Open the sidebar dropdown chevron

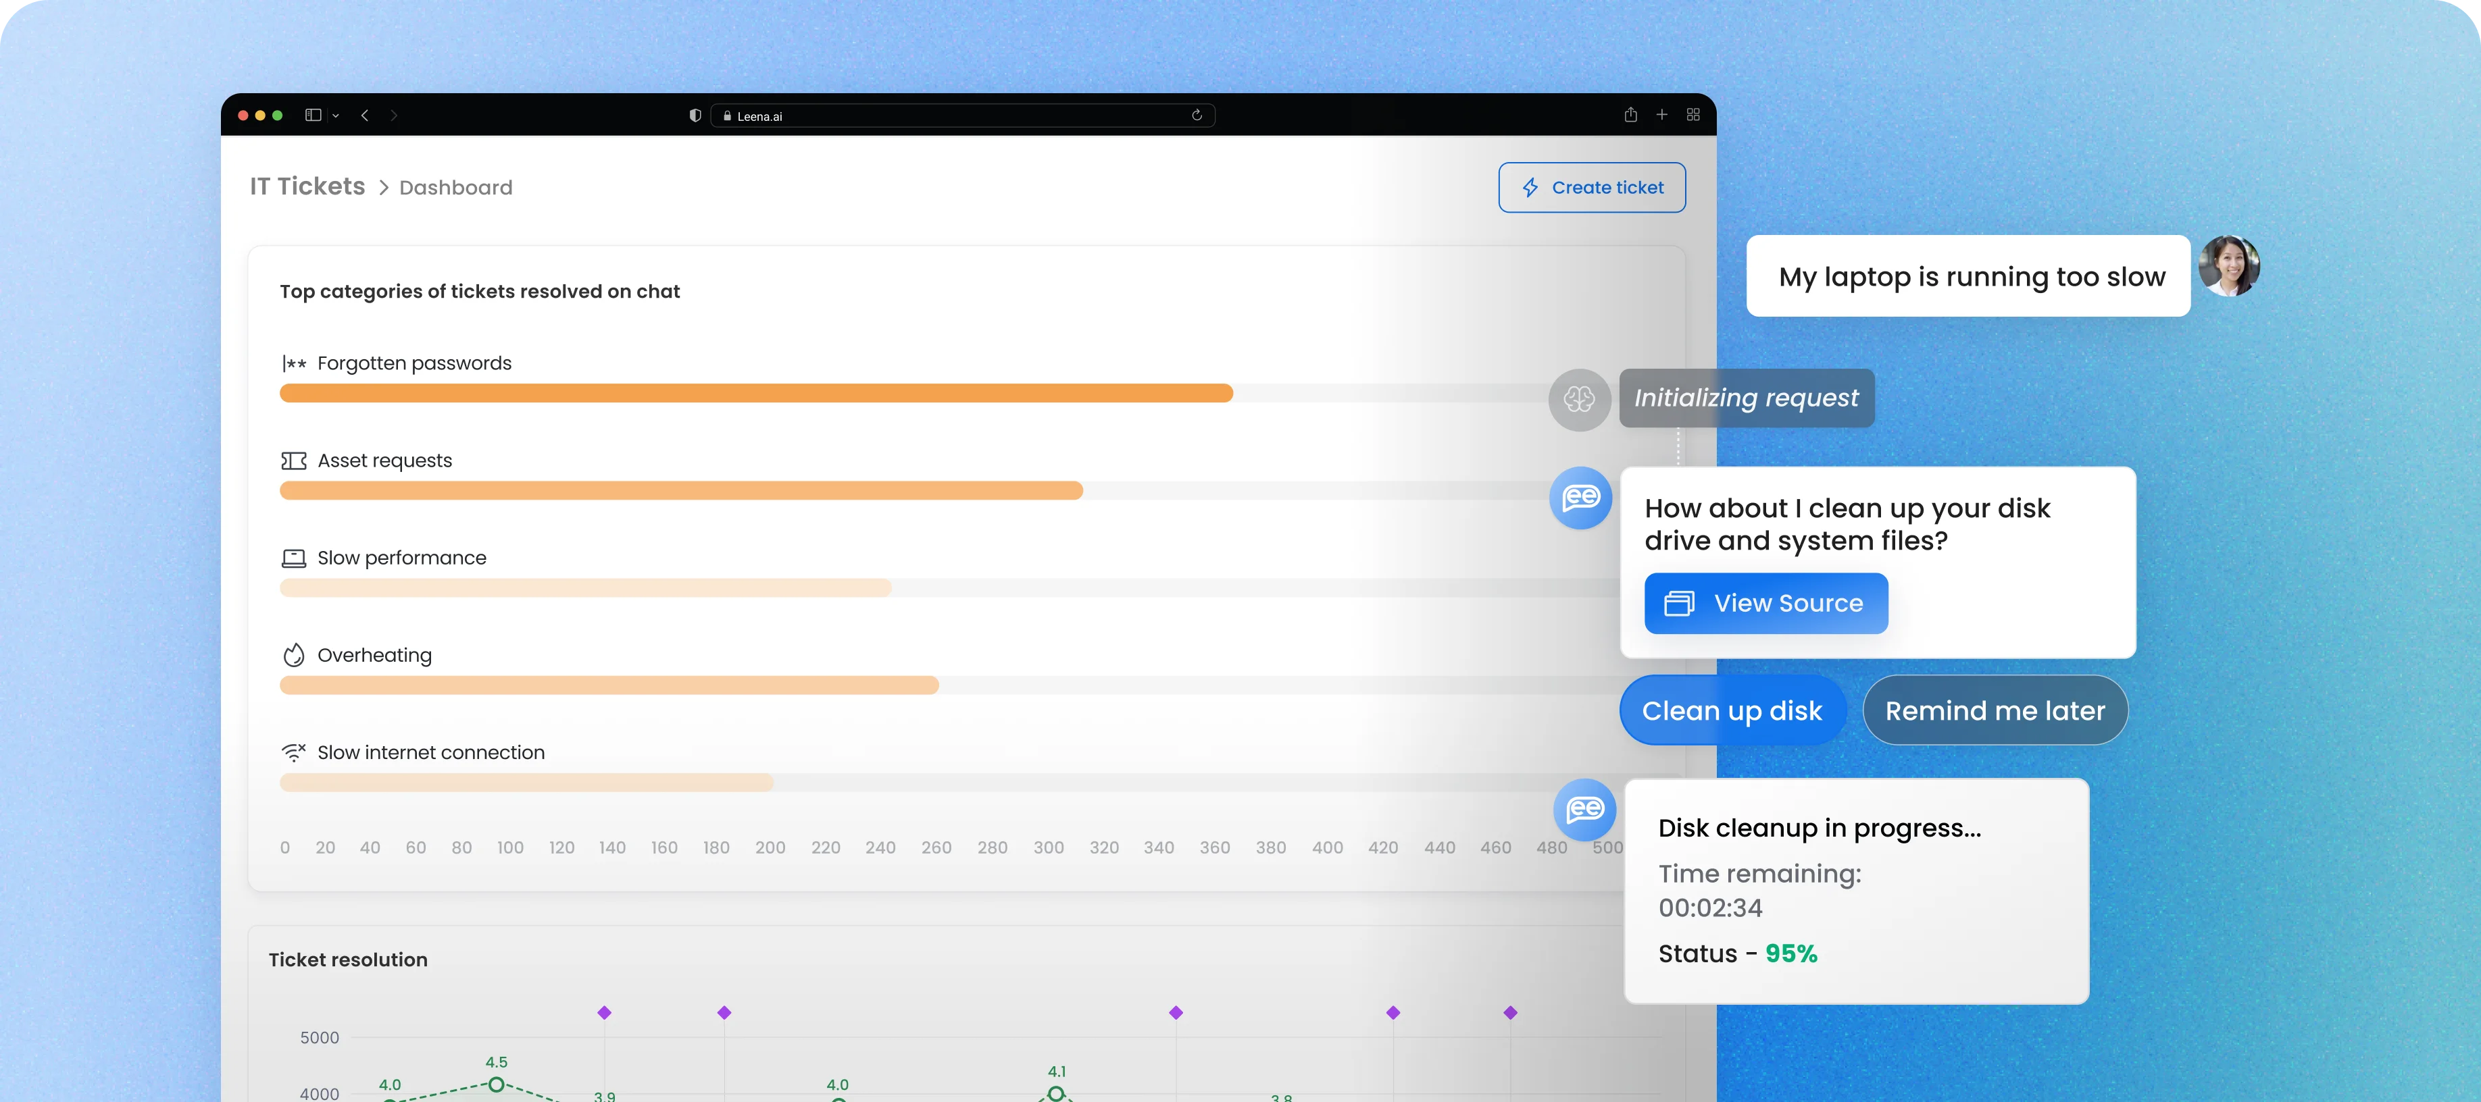[x=335, y=115]
